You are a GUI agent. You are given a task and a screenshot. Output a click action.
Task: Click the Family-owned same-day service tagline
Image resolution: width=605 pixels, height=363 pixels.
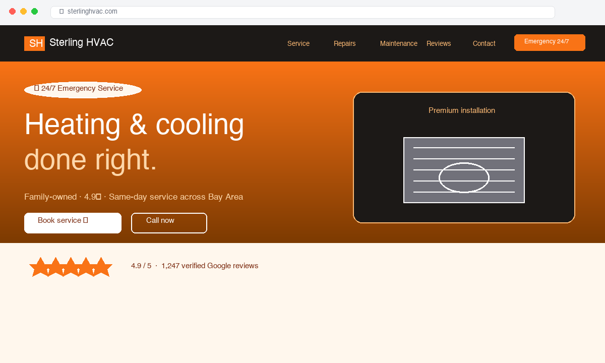click(134, 197)
